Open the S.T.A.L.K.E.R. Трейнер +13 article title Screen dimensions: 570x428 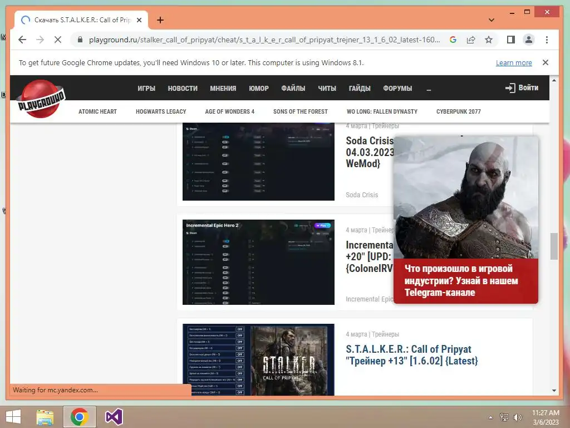[411, 355]
